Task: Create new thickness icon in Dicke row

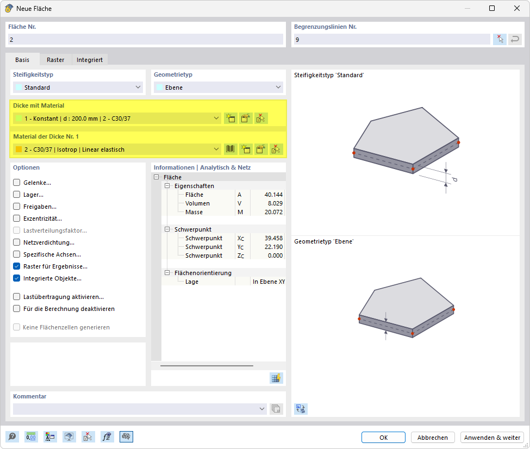Action: tap(231, 119)
